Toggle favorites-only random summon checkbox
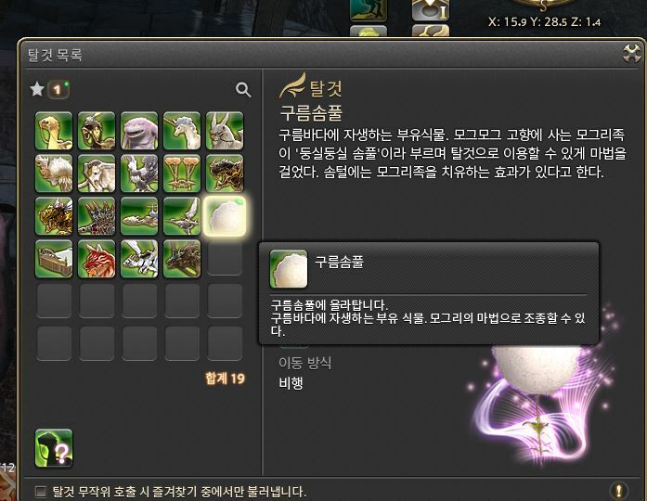This screenshot has width=647, height=501. pyautogui.click(x=41, y=491)
